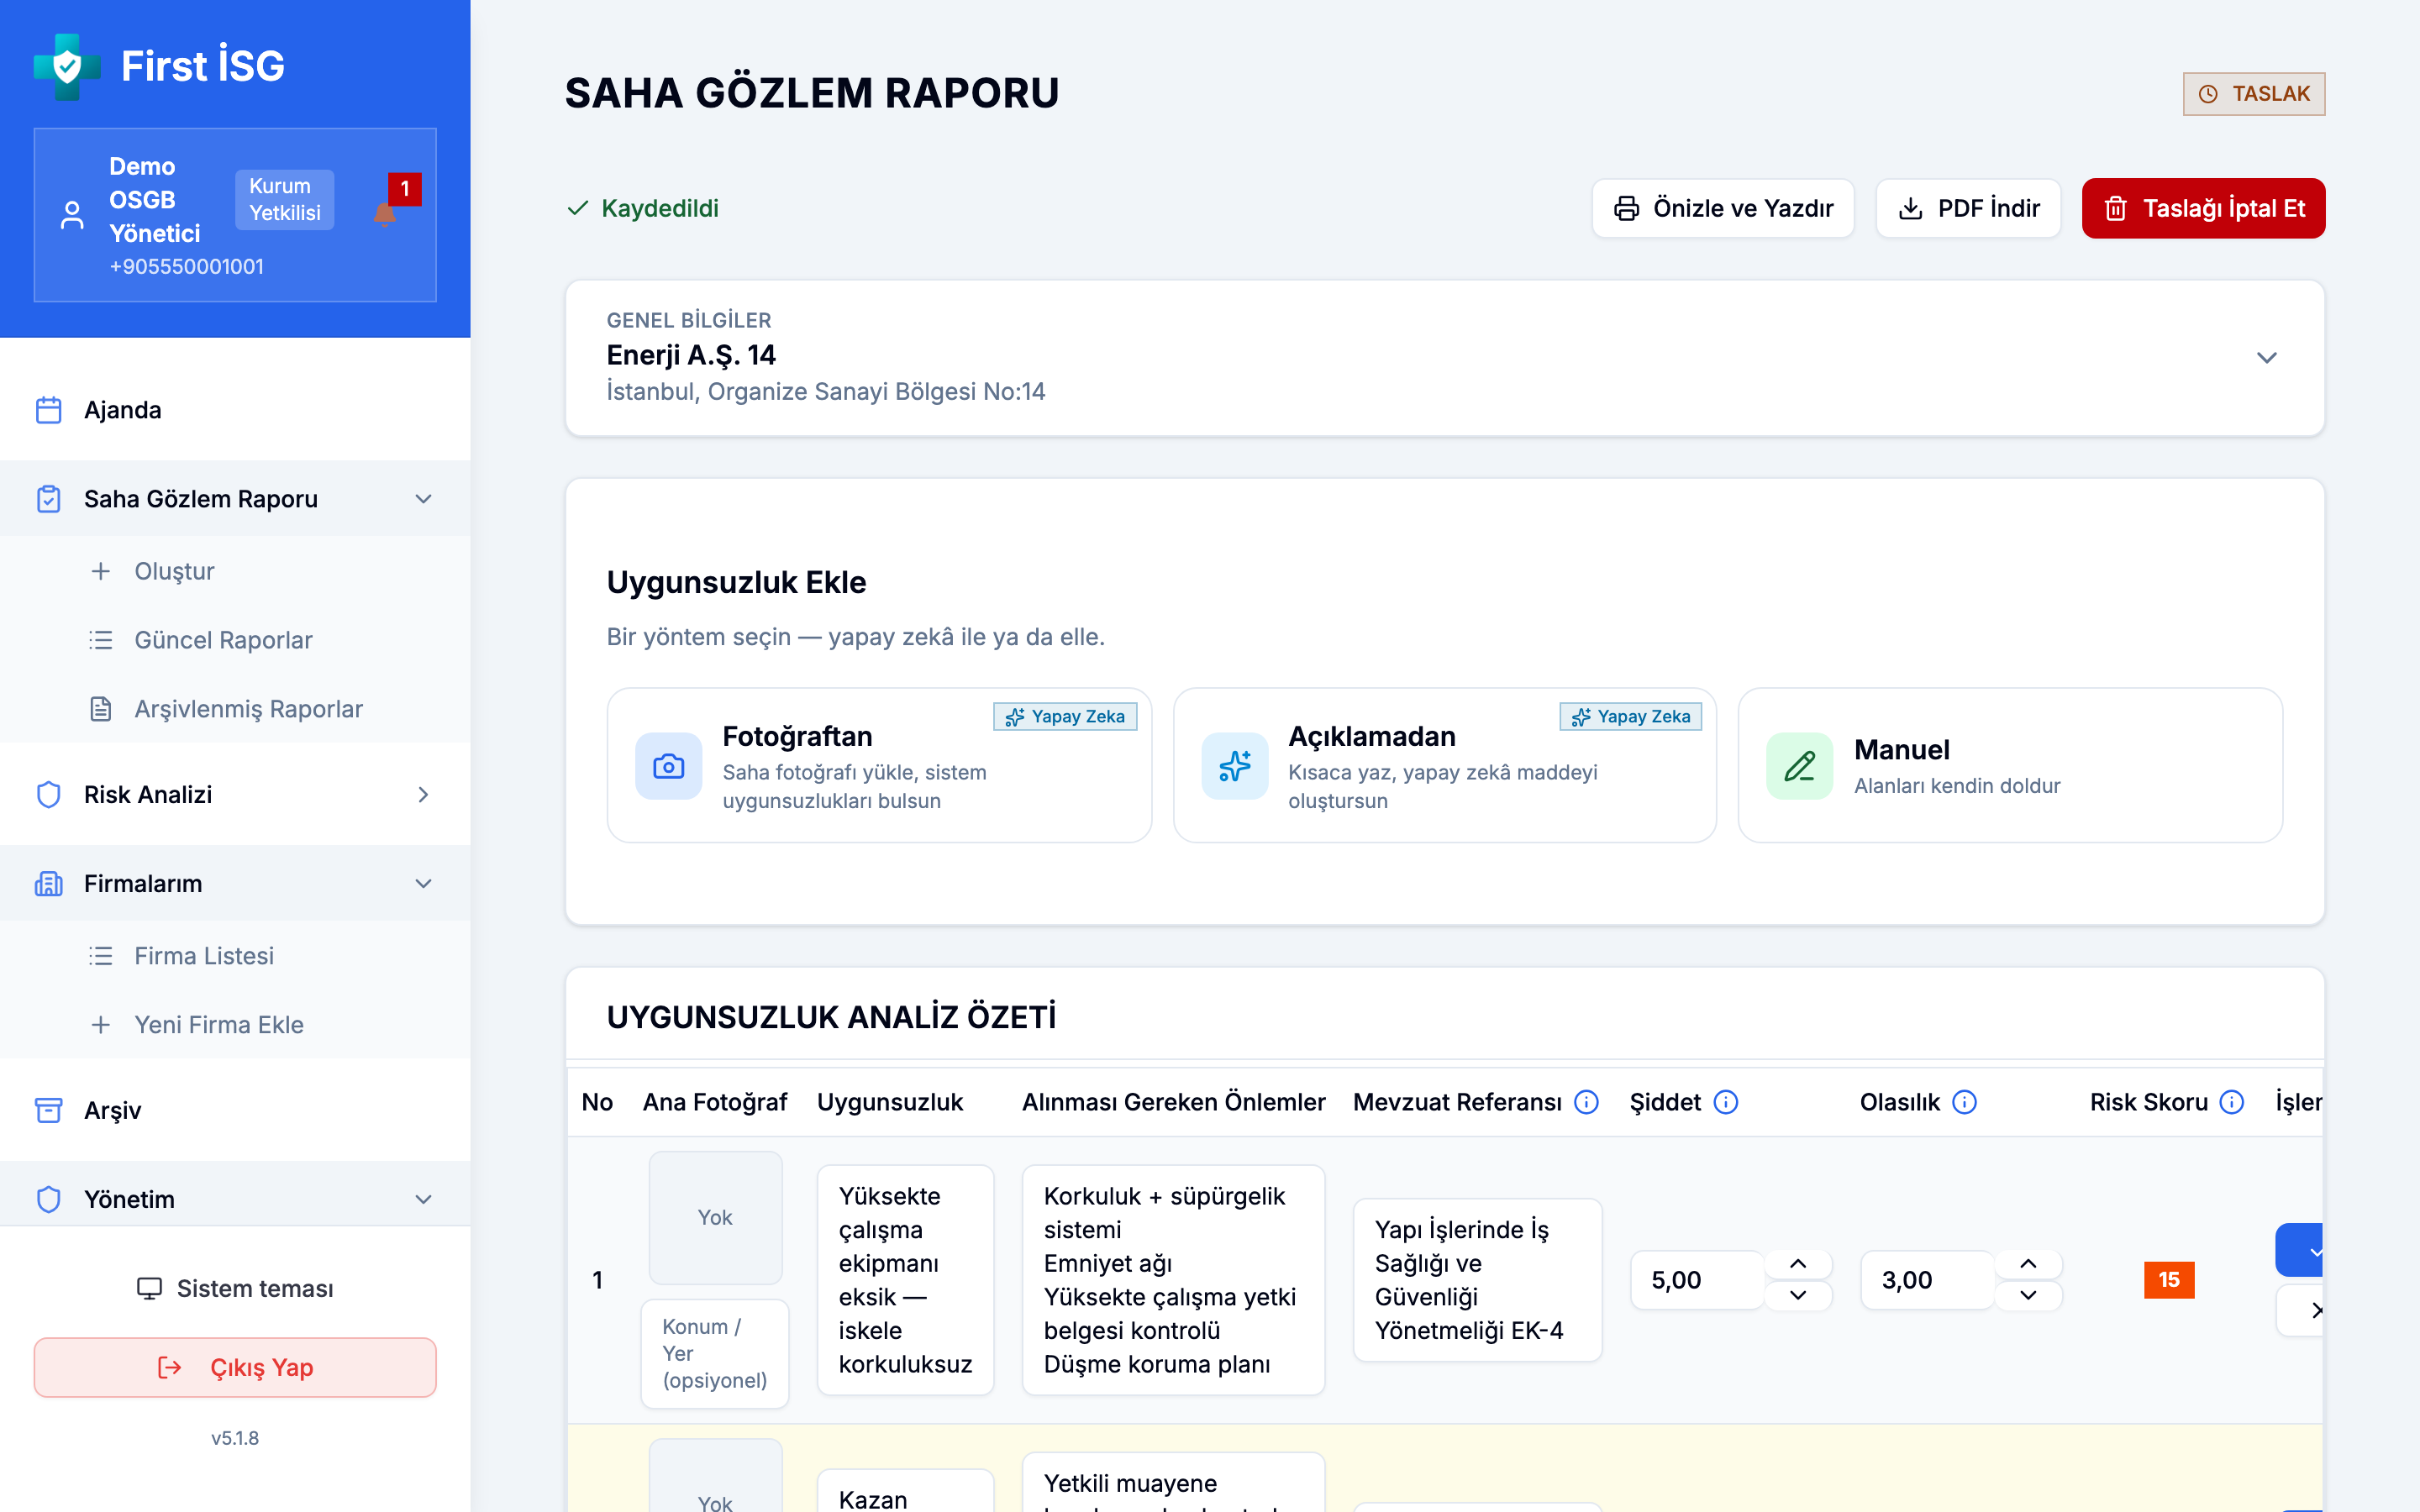Click the Ajanda calendar icon
Viewport: 2420px width, 1512px height.
[49, 410]
